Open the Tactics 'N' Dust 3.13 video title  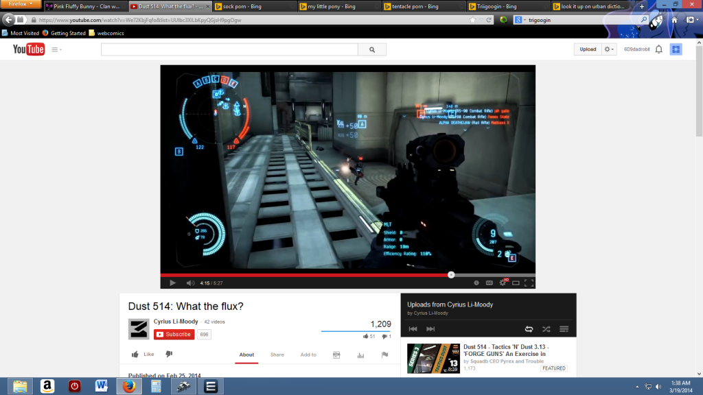[x=506, y=350]
